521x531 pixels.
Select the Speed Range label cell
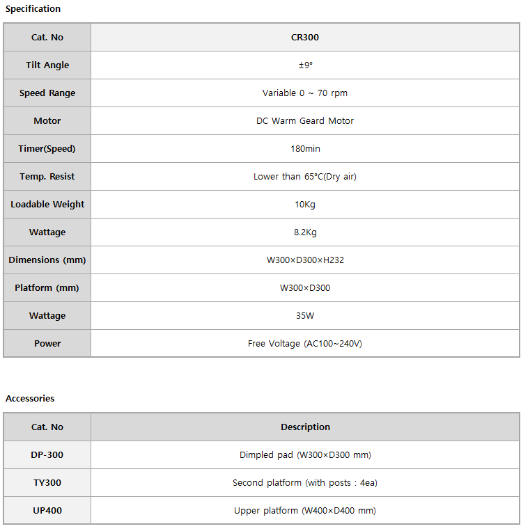pos(47,93)
